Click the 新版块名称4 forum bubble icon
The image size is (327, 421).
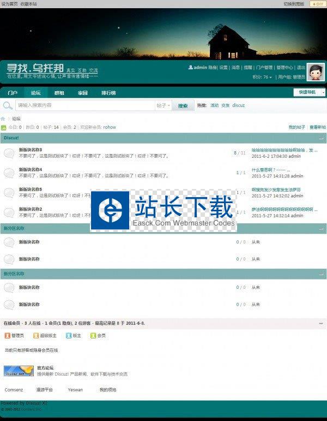tap(9, 173)
